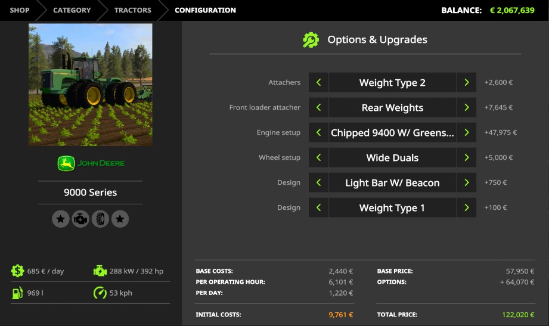Click the max speed gauge icon
This screenshot has width=549, height=326.
100,293
